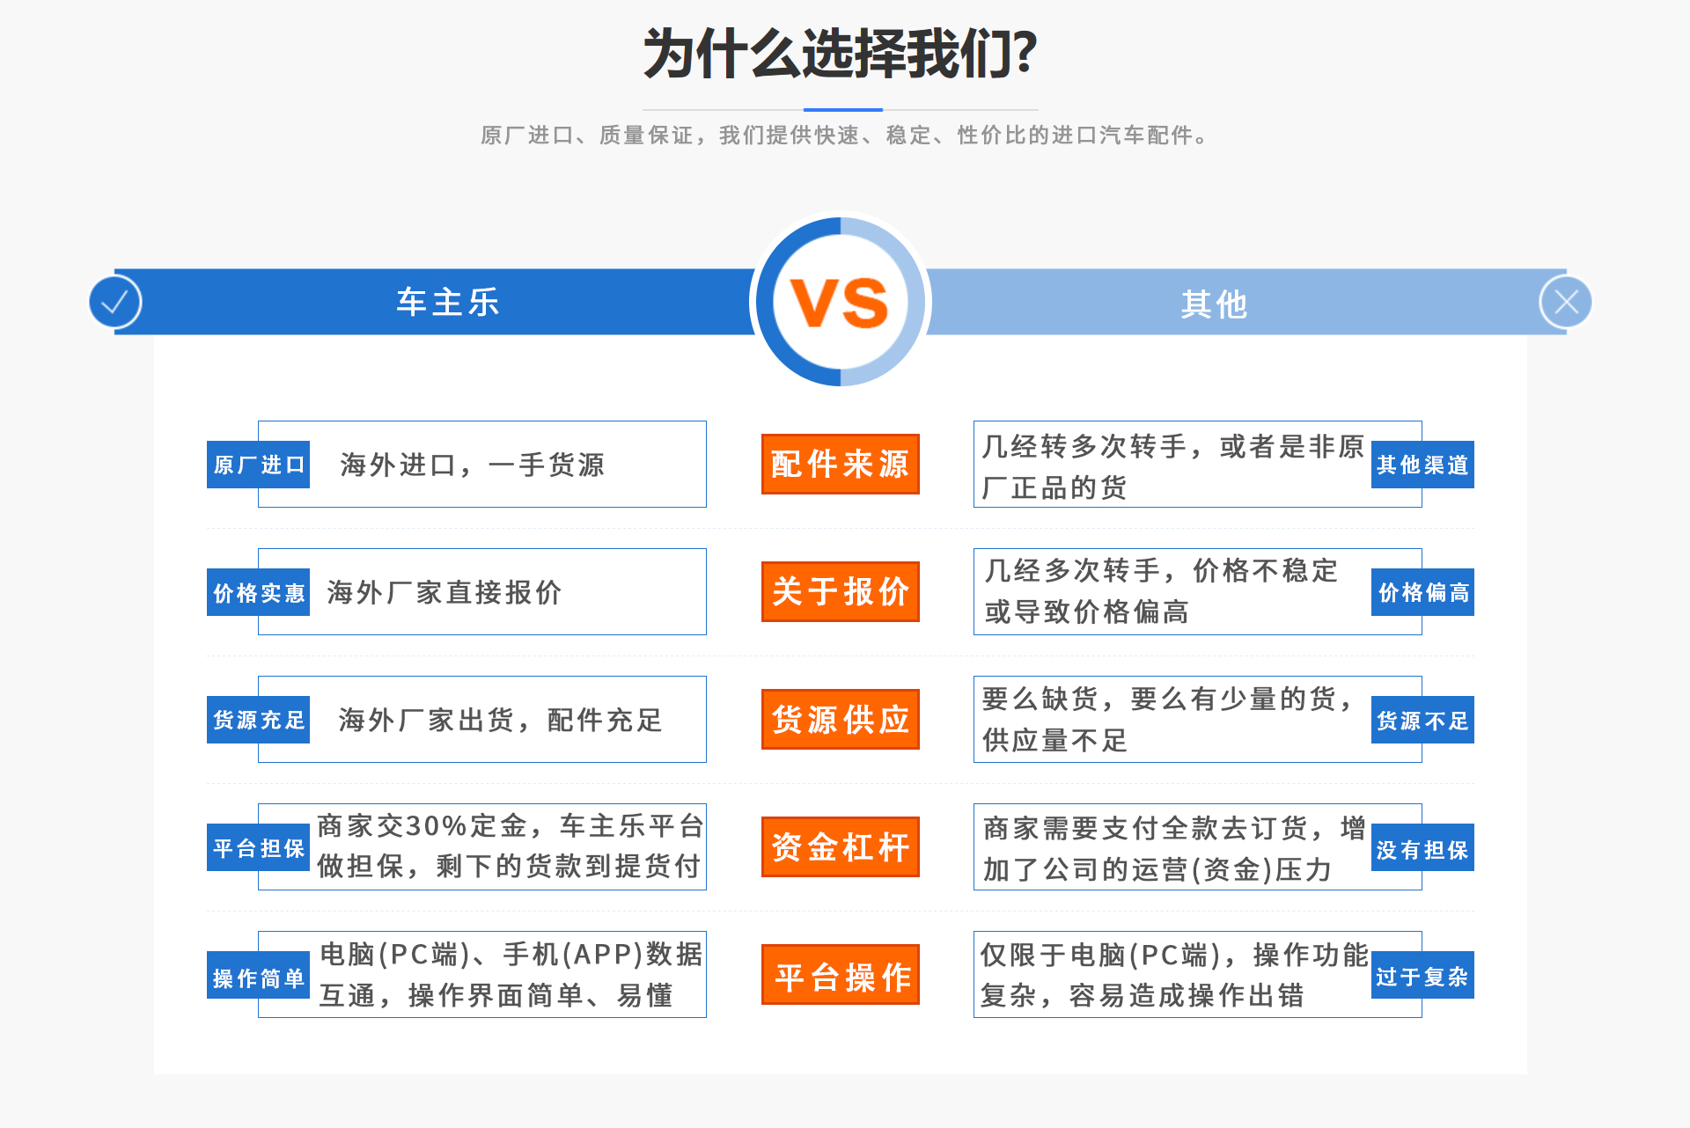Click the orange 关于报价 button
The width and height of the screenshot is (1690, 1128).
point(840,591)
